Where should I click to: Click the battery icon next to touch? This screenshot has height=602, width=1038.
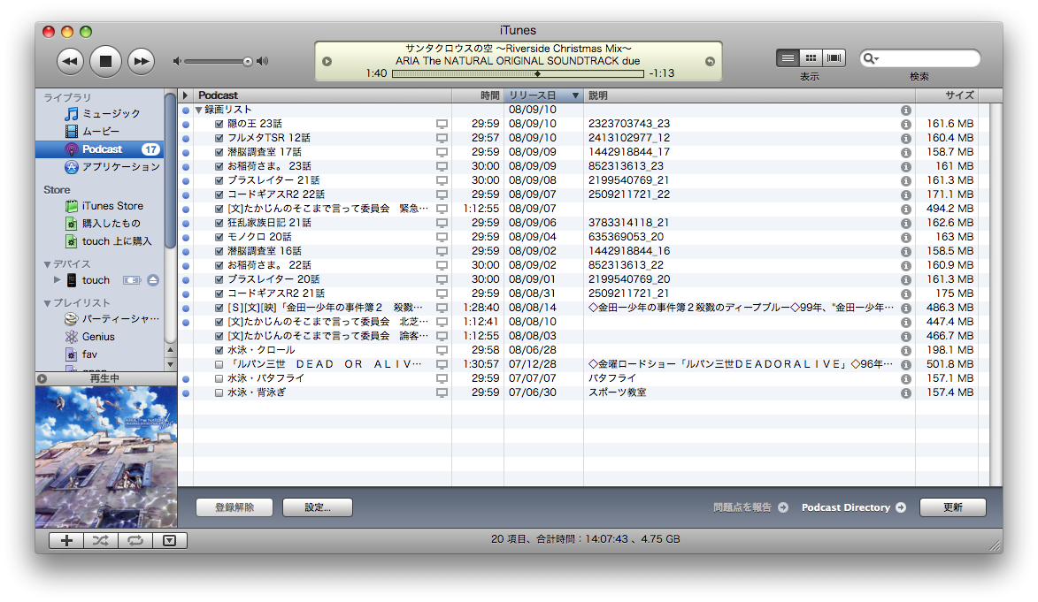coord(132,280)
